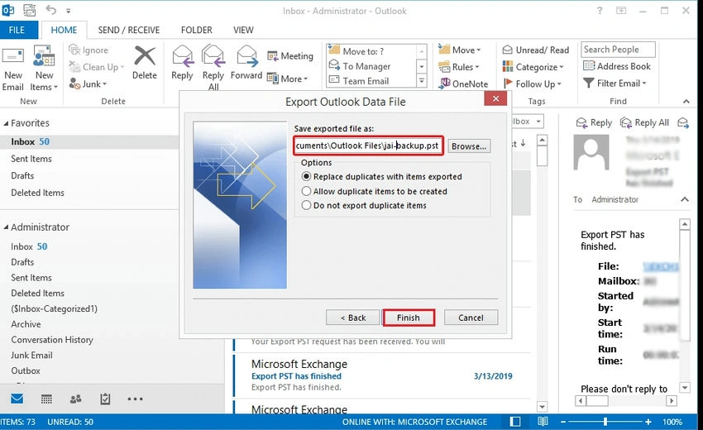Select Replace duplicates with items exported
This screenshot has width=703, height=430.
(382, 177)
